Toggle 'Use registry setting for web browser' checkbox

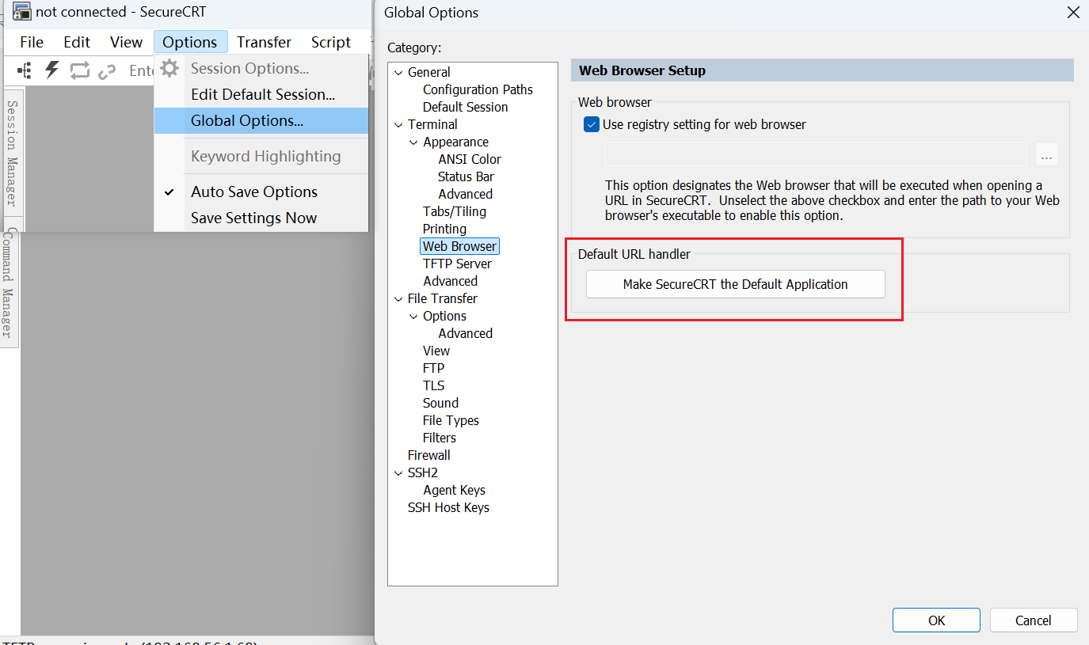[x=591, y=124]
